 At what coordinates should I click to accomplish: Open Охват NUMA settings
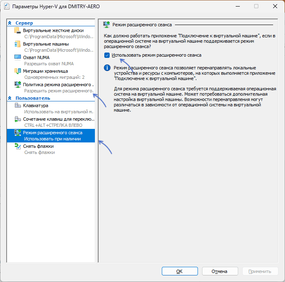tap(51, 60)
